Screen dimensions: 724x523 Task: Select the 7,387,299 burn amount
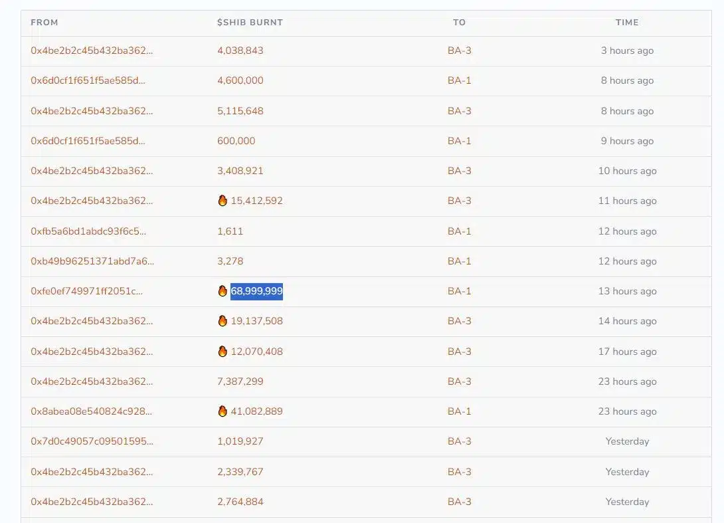pyautogui.click(x=240, y=381)
